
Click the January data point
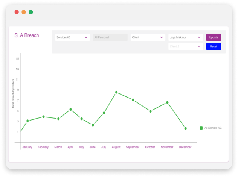27,121
